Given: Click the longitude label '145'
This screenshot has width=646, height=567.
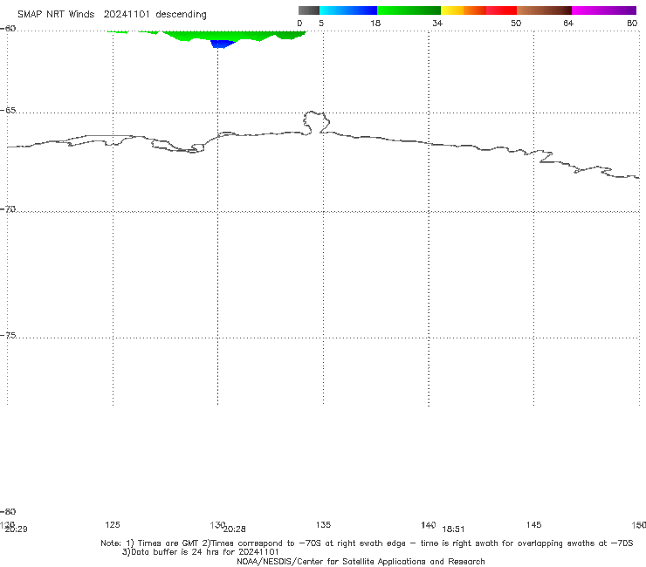Looking at the screenshot, I should coord(533,524).
